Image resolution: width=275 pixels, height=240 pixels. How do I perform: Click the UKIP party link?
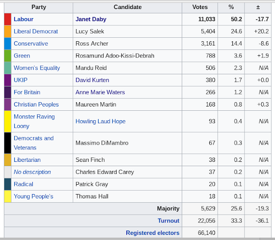pyautogui.click(x=21, y=80)
